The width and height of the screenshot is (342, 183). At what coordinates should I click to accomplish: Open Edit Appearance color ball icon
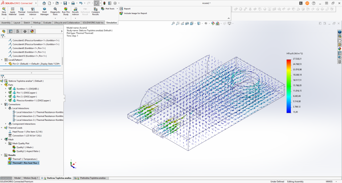pyautogui.click(x=213, y=23)
